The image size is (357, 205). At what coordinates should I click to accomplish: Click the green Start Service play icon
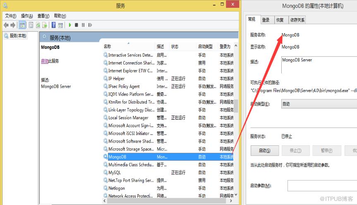point(70,25)
